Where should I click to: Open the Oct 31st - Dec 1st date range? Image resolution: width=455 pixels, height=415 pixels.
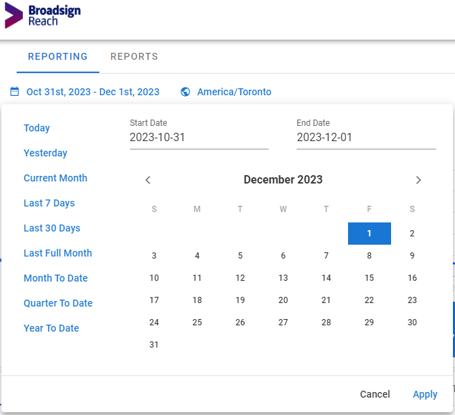93,92
